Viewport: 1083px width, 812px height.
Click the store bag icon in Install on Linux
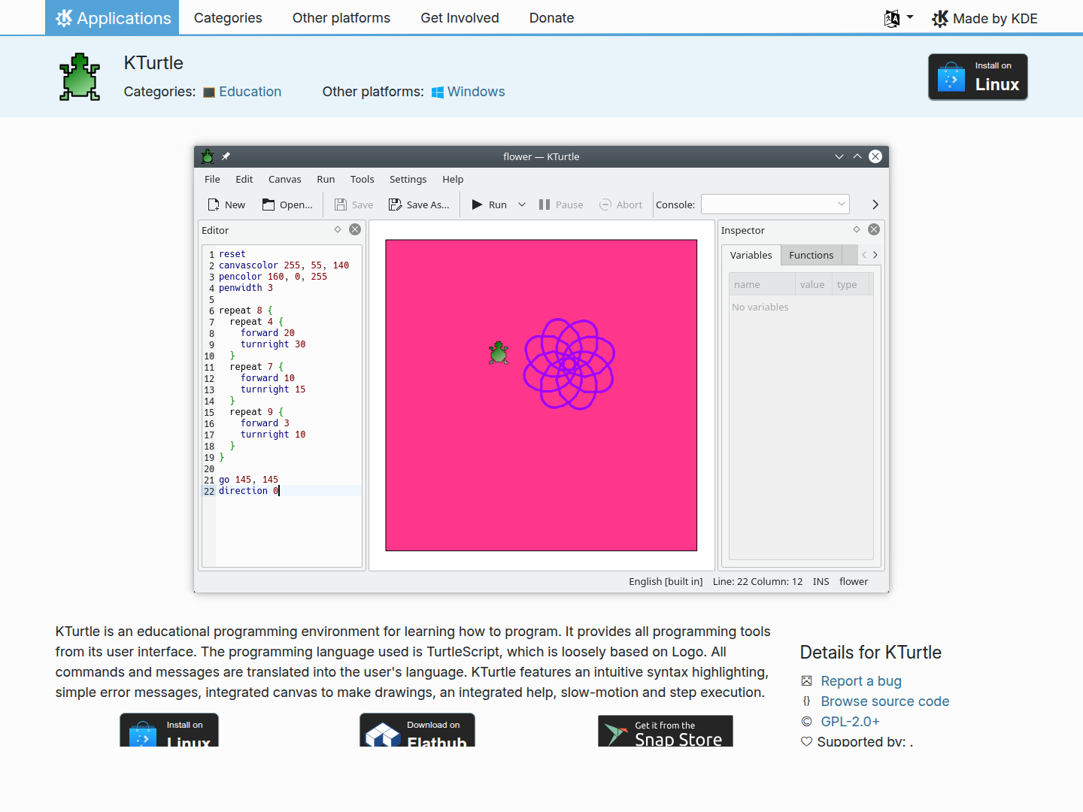coord(951,77)
